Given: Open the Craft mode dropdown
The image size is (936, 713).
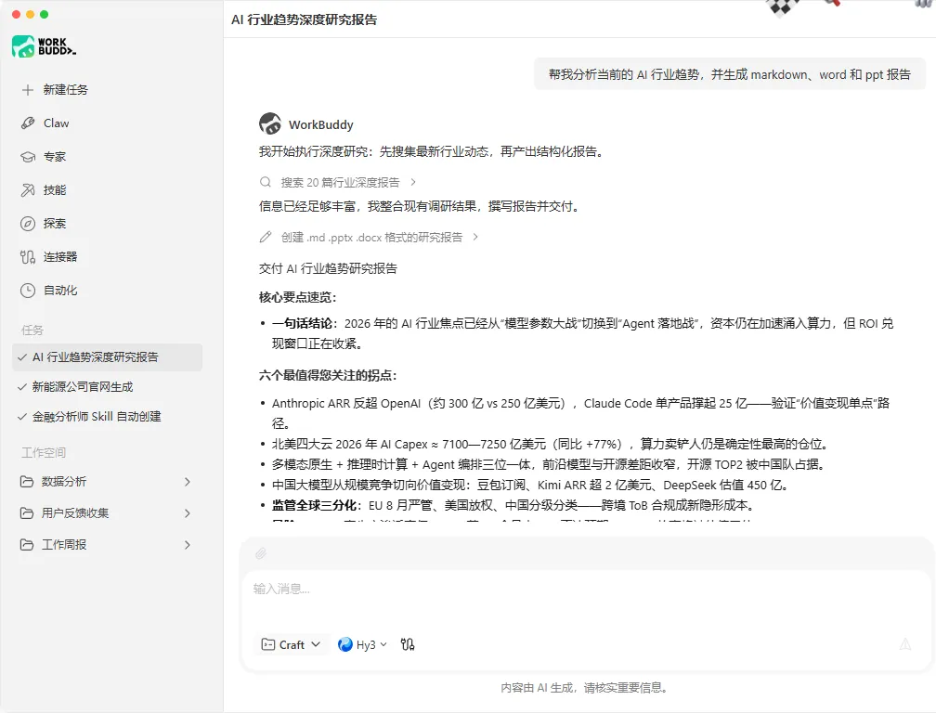Looking at the screenshot, I should point(292,644).
